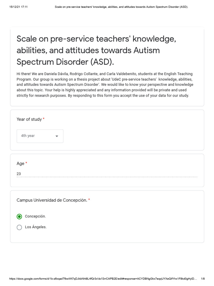Click the "Age" question label

pos(20,163)
